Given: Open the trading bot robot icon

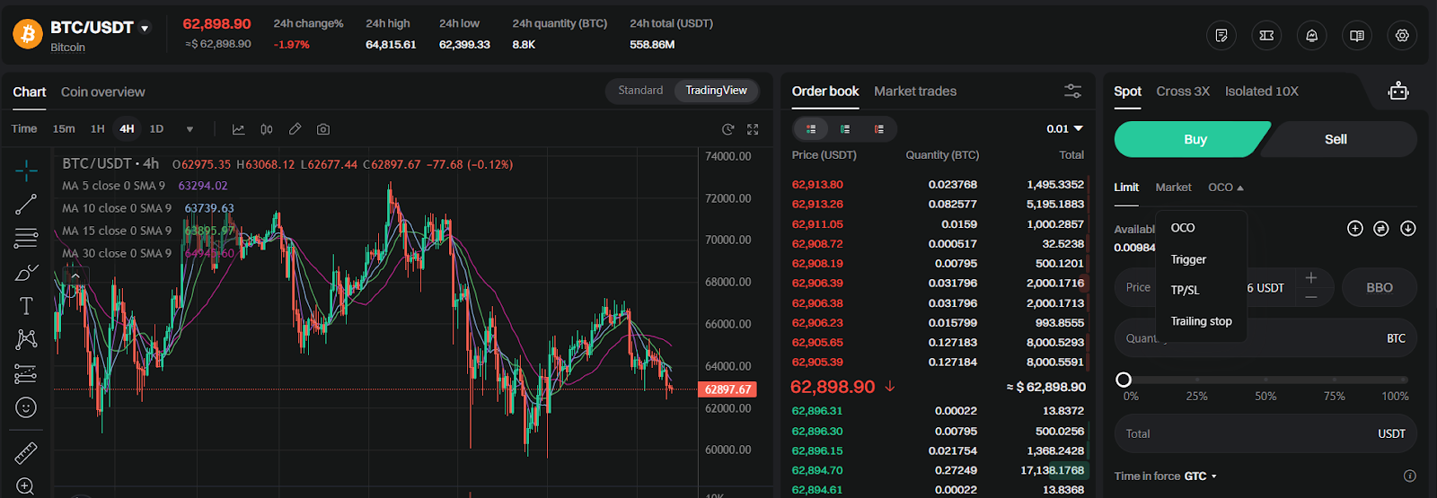Looking at the screenshot, I should coord(1397,91).
